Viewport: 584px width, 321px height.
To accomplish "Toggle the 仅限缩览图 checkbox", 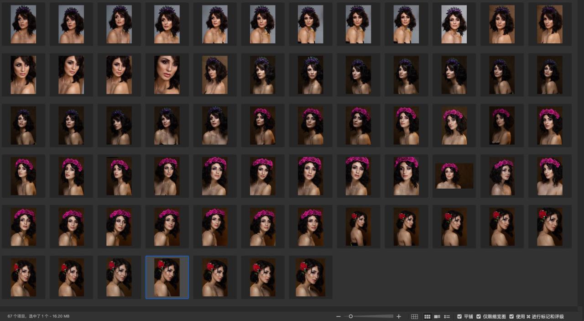I will pyautogui.click(x=479, y=316).
